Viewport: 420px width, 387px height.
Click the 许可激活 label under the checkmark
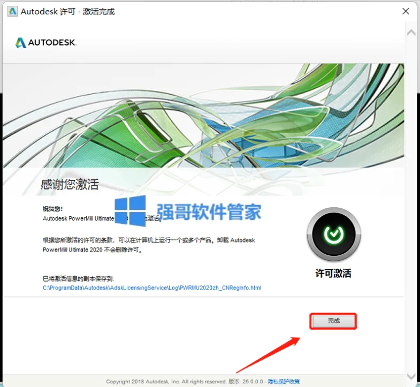coord(333,274)
